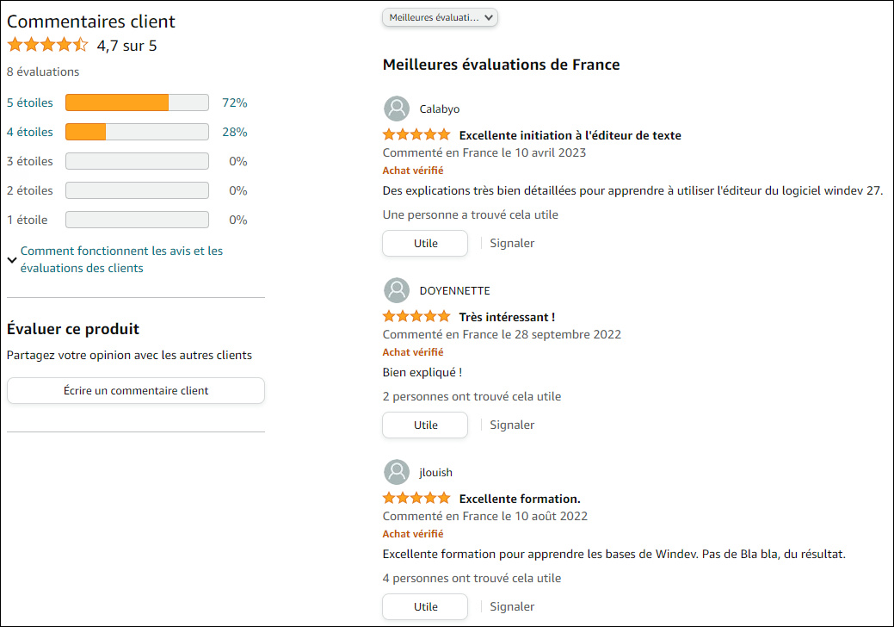Click five-star rating on DOYENNETTE's review
The height and width of the screenshot is (627, 894).
[x=416, y=317]
